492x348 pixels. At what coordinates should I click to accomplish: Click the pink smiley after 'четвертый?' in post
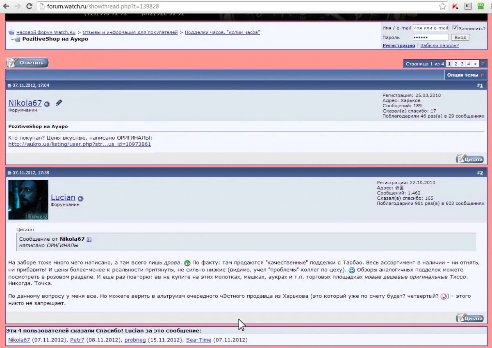click(x=444, y=296)
